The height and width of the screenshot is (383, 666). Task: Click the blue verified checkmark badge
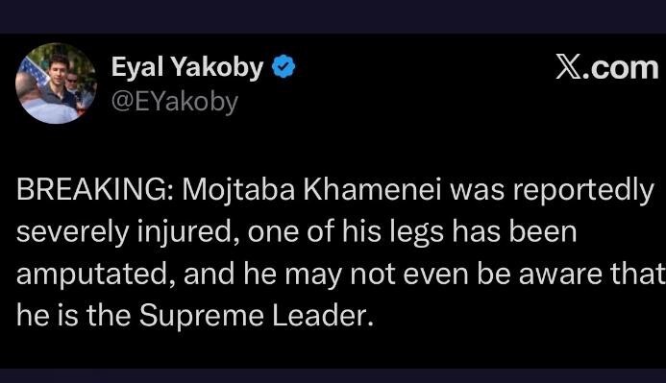coord(284,66)
